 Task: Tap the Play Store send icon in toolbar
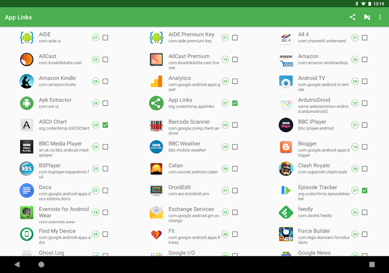pos(367,17)
